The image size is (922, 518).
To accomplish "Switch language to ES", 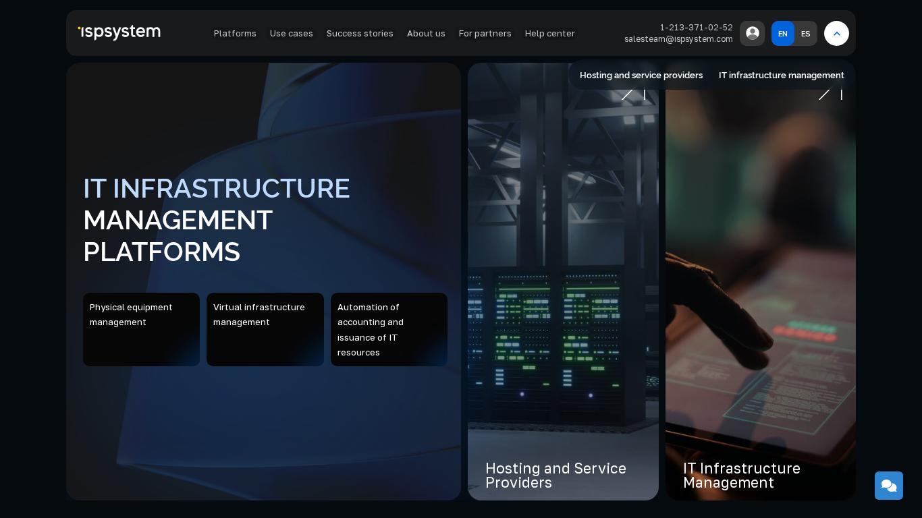I will (x=806, y=34).
